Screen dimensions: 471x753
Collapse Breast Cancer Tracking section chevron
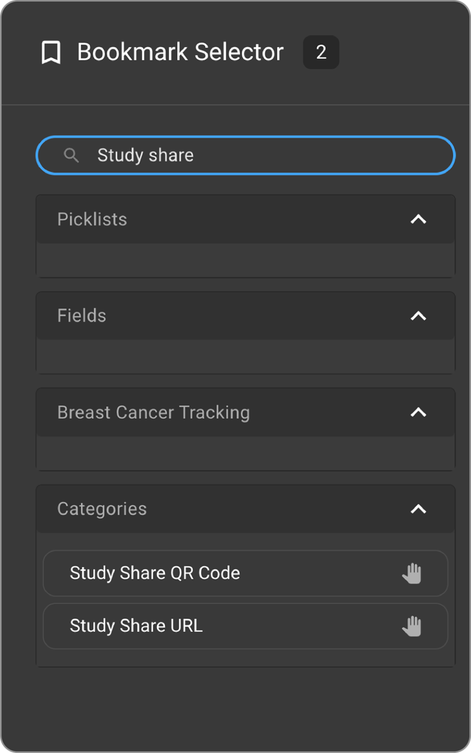pos(418,412)
